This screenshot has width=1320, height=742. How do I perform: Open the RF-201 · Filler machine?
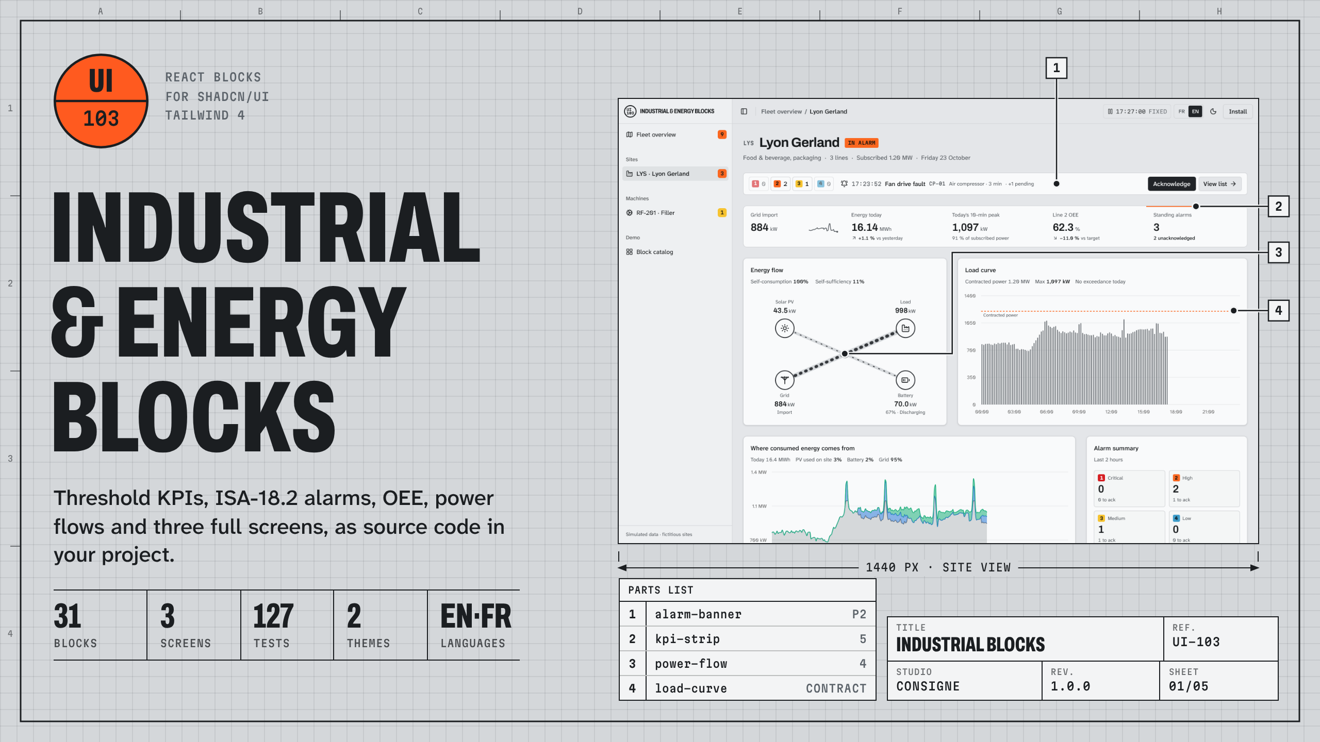coord(675,213)
